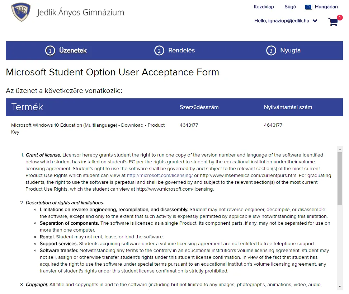Go to Kezdőlap home page
The image size is (349, 294).
[x=264, y=7]
